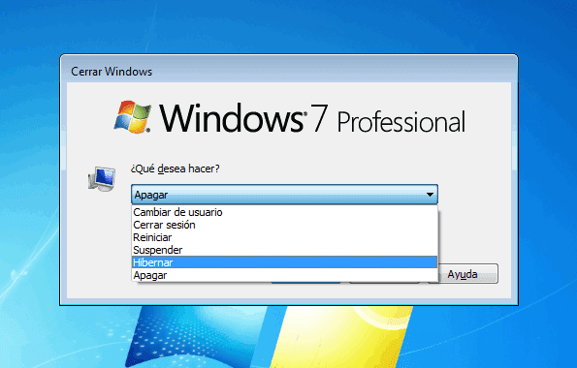The image size is (577, 368).
Task: Select Apagar at the bottom of the list
Action: click(284, 275)
